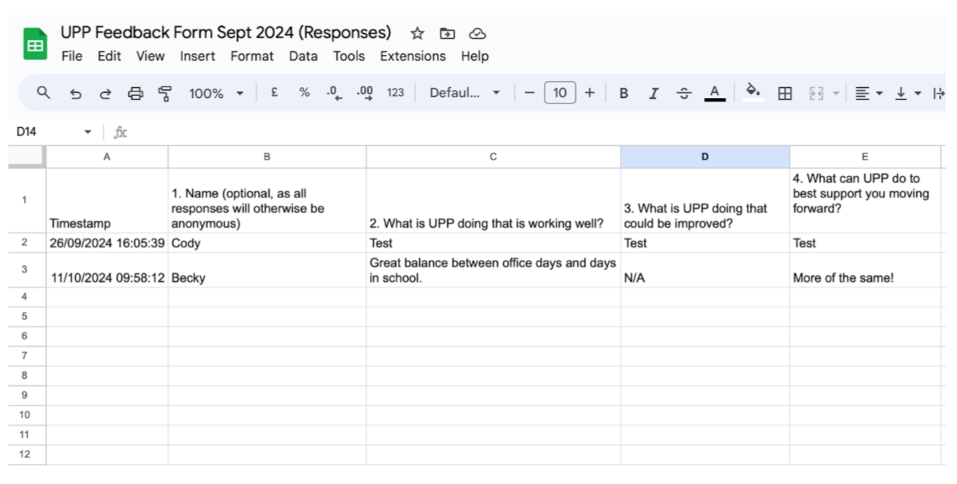Screen dimensions: 957x484
Task: Open horizontal align dropdown
Action: point(869,93)
